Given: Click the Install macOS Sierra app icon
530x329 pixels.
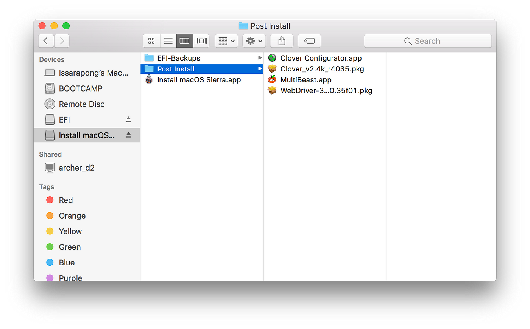Looking at the screenshot, I should click(149, 80).
